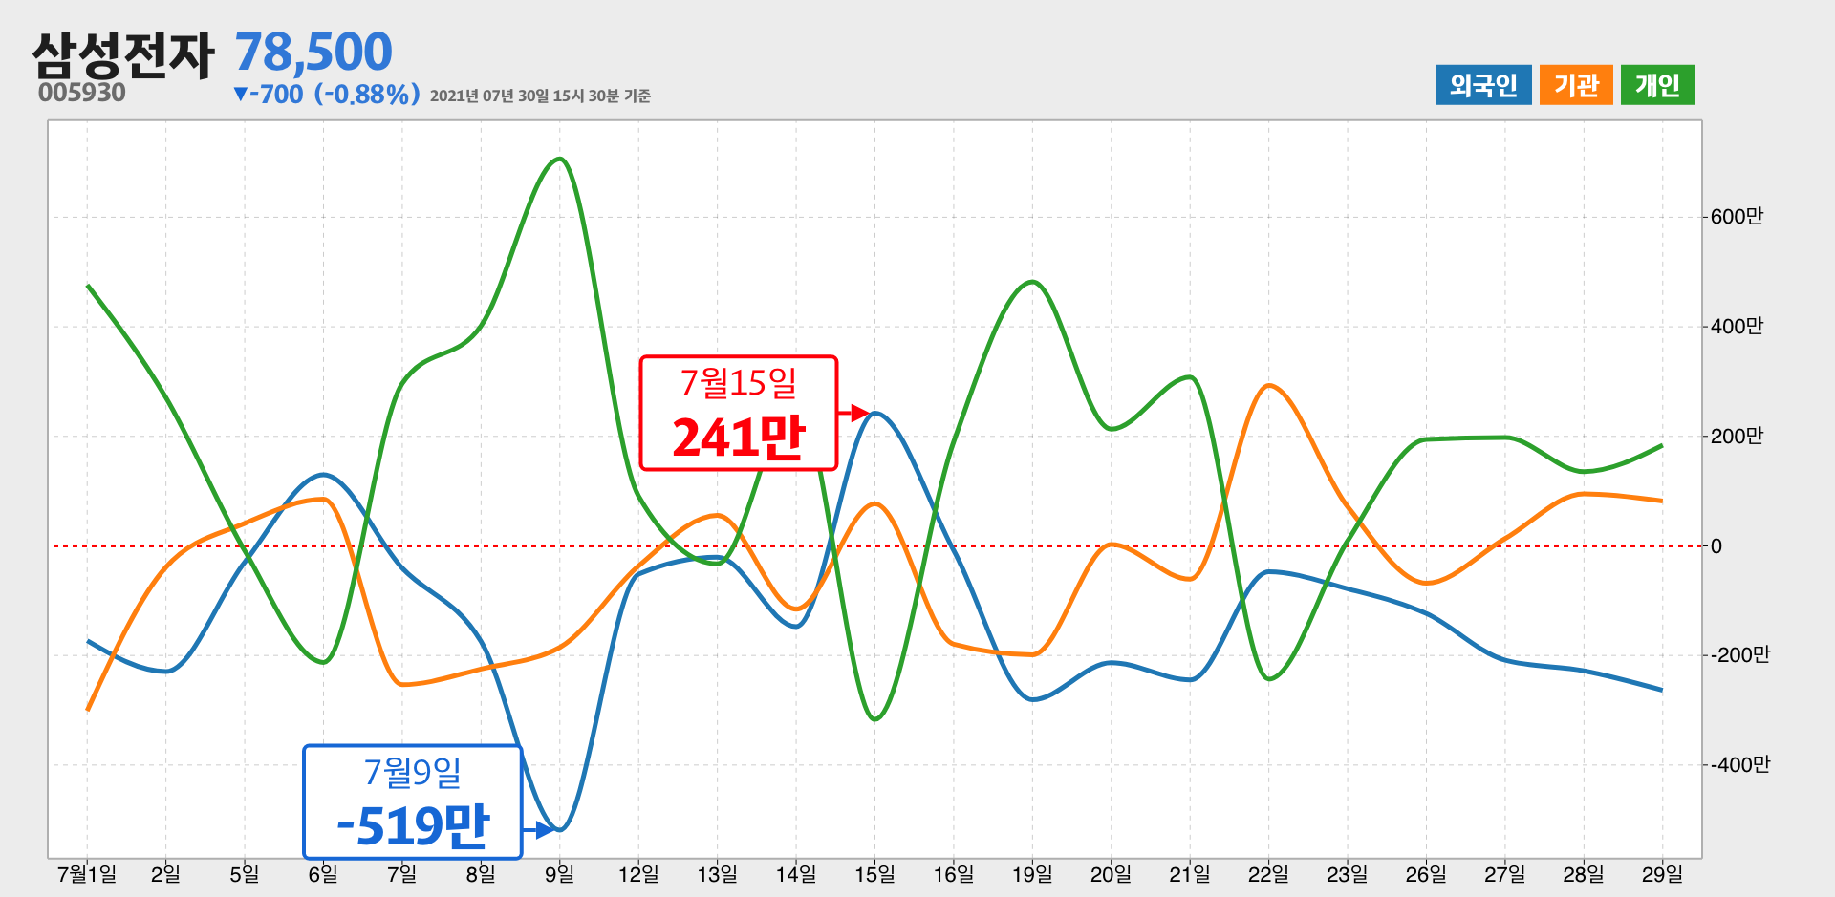Image resolution: width=1835 pixels, height=897 pixels.
Task: Click the 삼성전자 stock title
Action: pyautogui.click(x=123, y=54)
